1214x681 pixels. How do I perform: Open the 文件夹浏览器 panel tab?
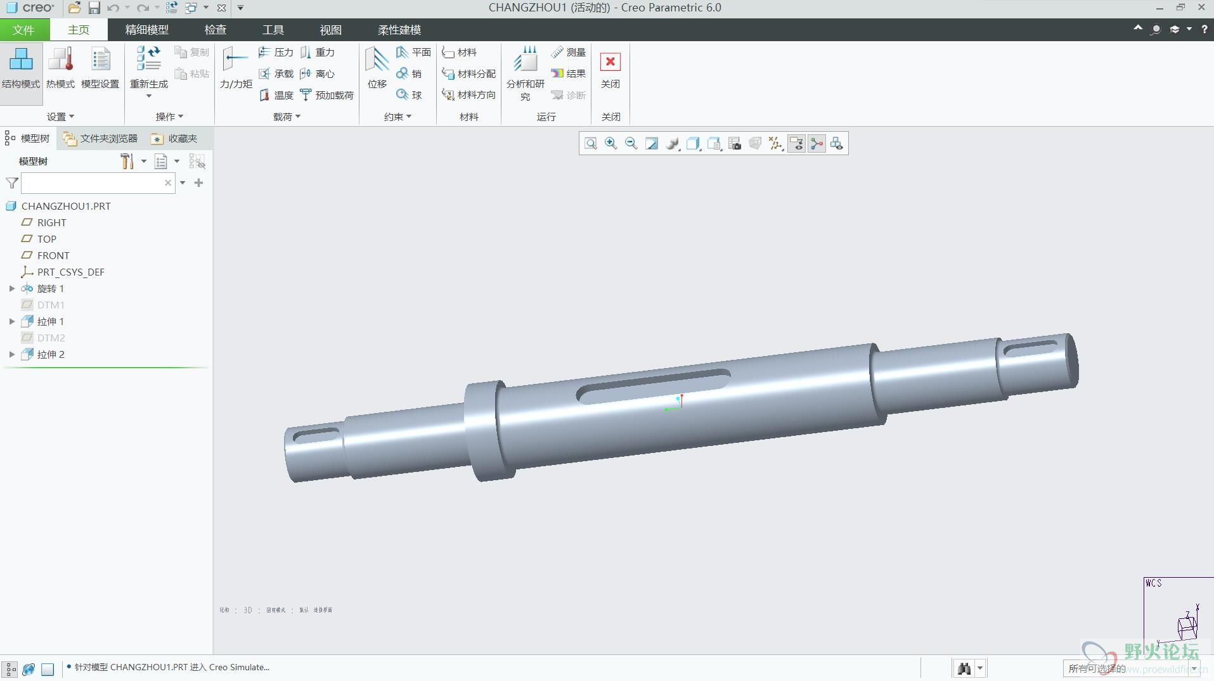101,138
